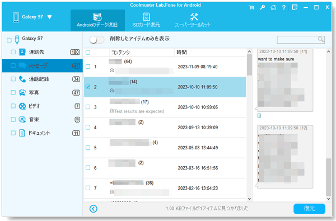Select message dated 2023-02-16 13:54:23
336x221 pixels.
click(165, 188)
